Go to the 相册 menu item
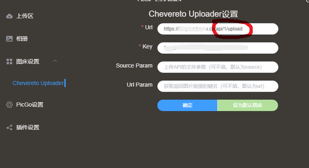The width and height of the screenshot is (309, 168). [x=22, y=39]
